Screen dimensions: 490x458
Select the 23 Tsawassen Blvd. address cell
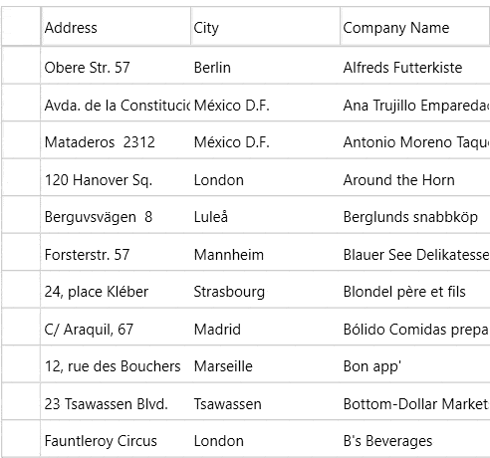point(116,401)
